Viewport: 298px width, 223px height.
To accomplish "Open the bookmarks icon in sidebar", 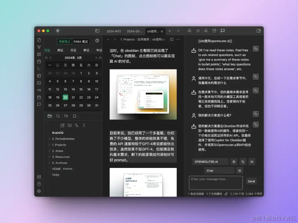I will (74, 116).
